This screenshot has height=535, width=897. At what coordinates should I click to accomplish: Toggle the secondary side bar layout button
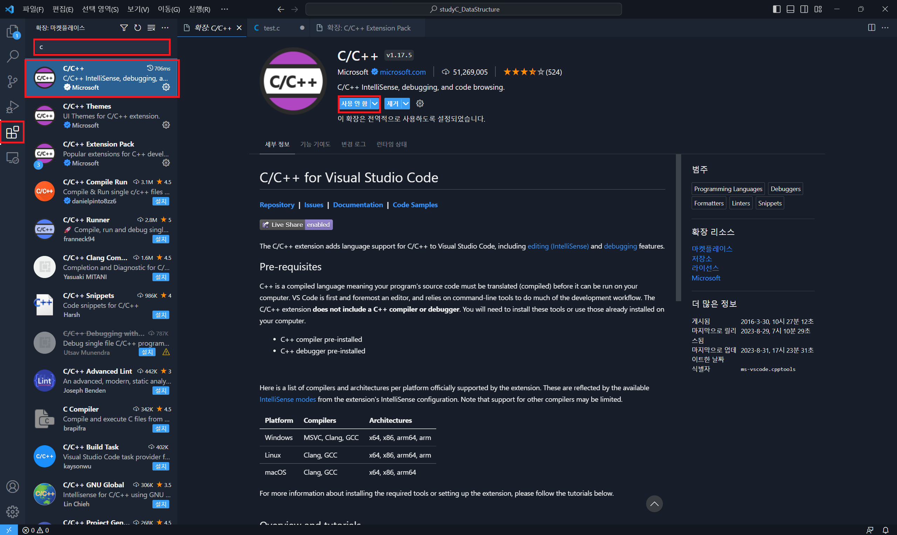click(x=804, y=9)
